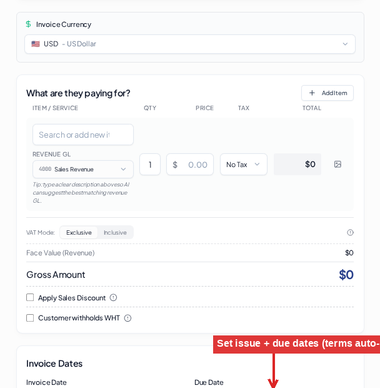Click the price field showing 0.00
The width and height of the screenshot is (380, 388).
tap(190, 165)
